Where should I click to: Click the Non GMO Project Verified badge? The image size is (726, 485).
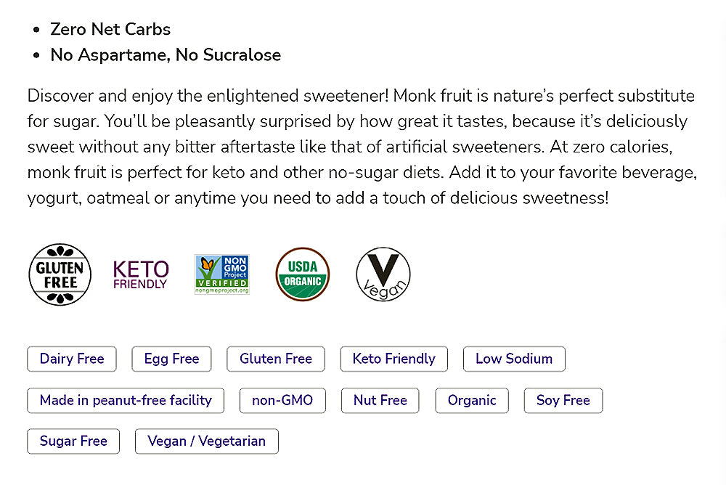point(221,274)
